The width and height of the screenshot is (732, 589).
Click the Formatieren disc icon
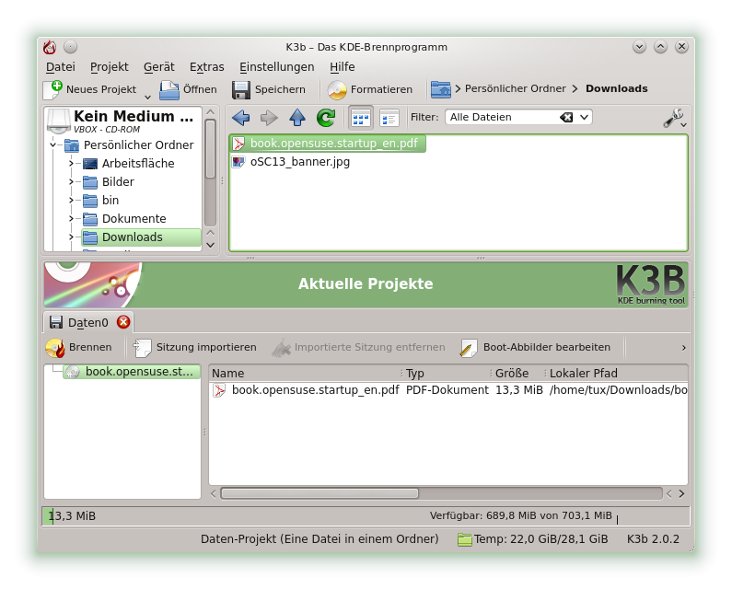pyautogui.click(x=338, y=90)
